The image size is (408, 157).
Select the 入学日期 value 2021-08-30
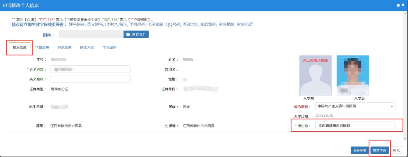point(324,116)
